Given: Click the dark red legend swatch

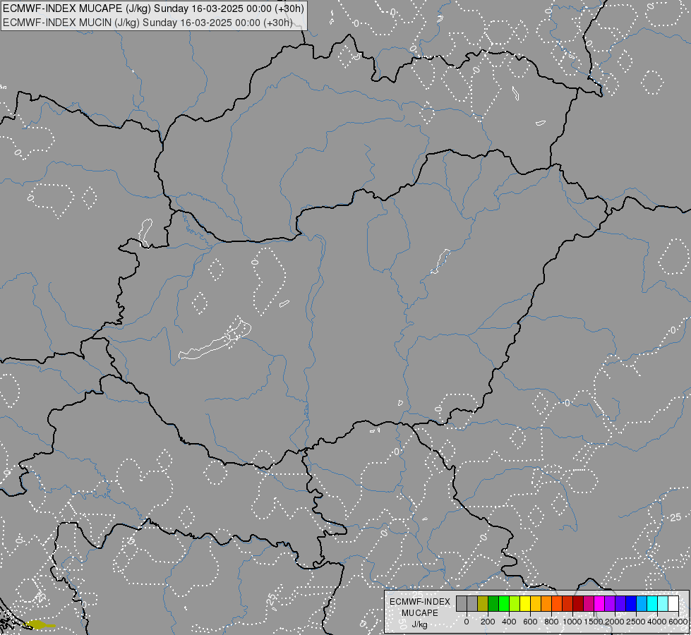Looking at the screenshot, I should [579, 603].
